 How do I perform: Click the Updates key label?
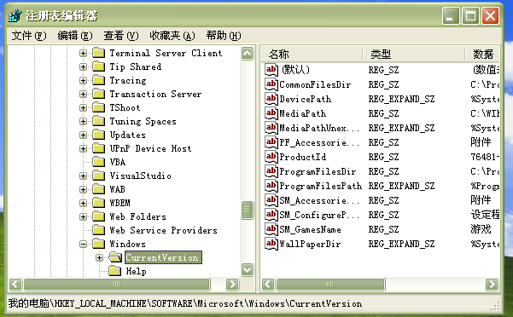tap(127, 135)
